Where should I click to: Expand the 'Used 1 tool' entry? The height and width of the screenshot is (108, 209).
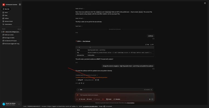(x=79, y=26)
